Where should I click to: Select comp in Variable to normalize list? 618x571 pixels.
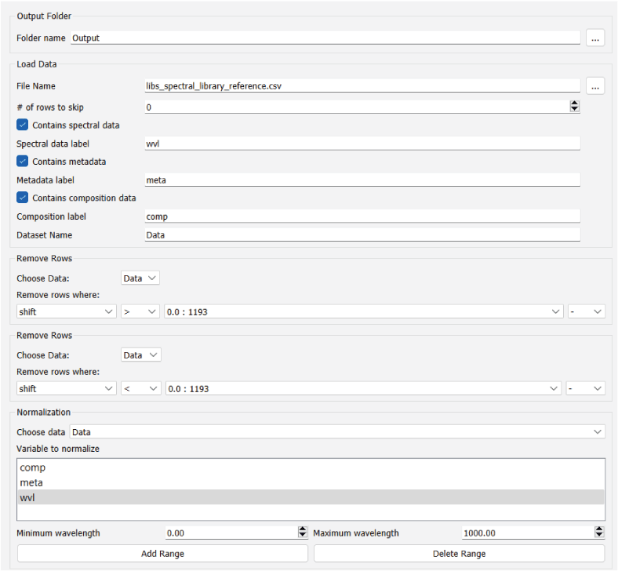click(33, 467)
